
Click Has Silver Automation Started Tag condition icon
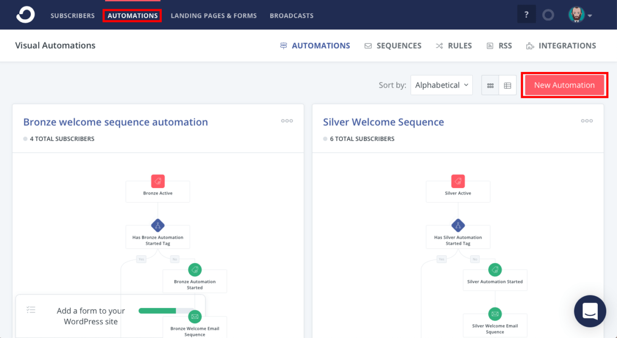(458, 226)
